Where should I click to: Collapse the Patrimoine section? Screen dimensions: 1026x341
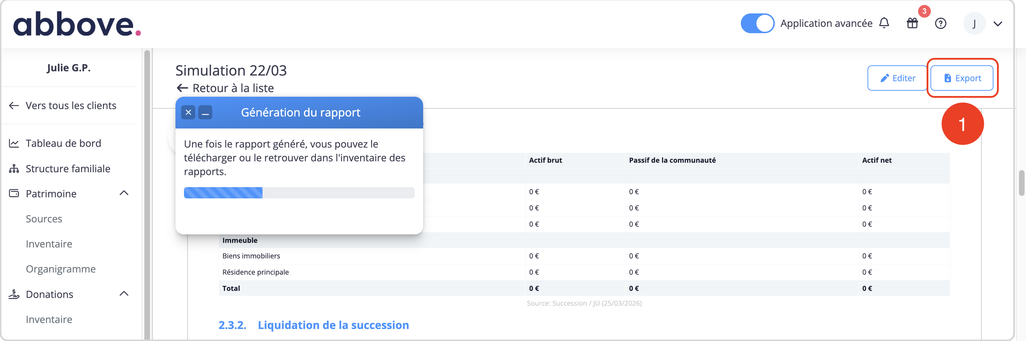pyautogui.click(x=124, y=193)
